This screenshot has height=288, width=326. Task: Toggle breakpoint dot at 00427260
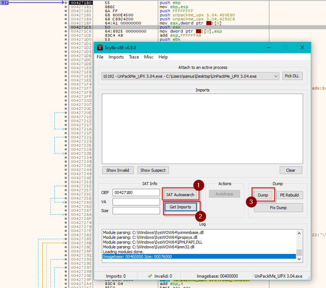(66, 202)
